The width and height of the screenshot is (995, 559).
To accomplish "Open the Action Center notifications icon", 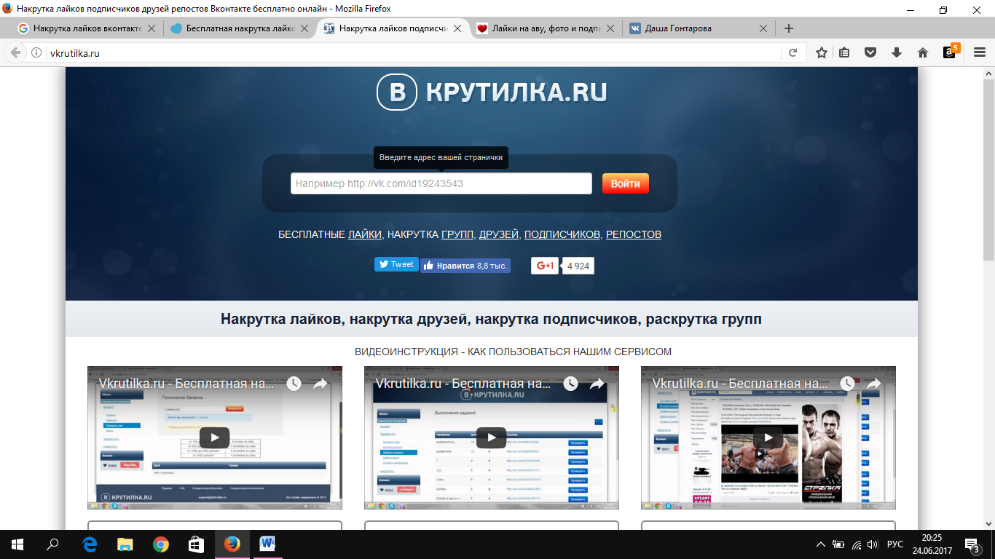I will tap(973, 544).
